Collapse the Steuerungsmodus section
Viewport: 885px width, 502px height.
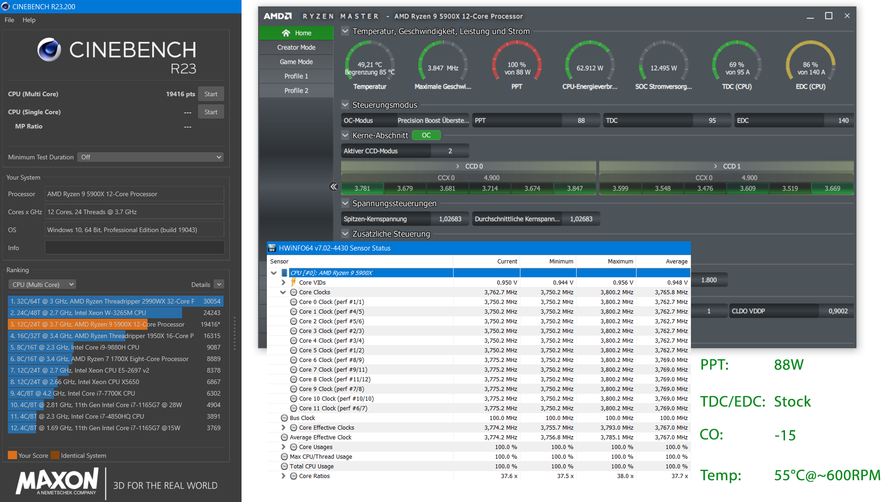[x=345, y=105]
